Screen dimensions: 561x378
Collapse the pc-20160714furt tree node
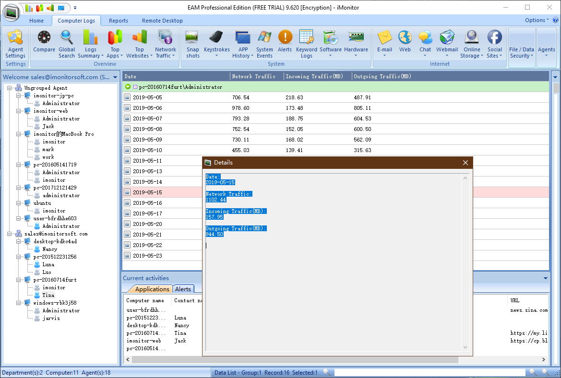tap(18, 280)
